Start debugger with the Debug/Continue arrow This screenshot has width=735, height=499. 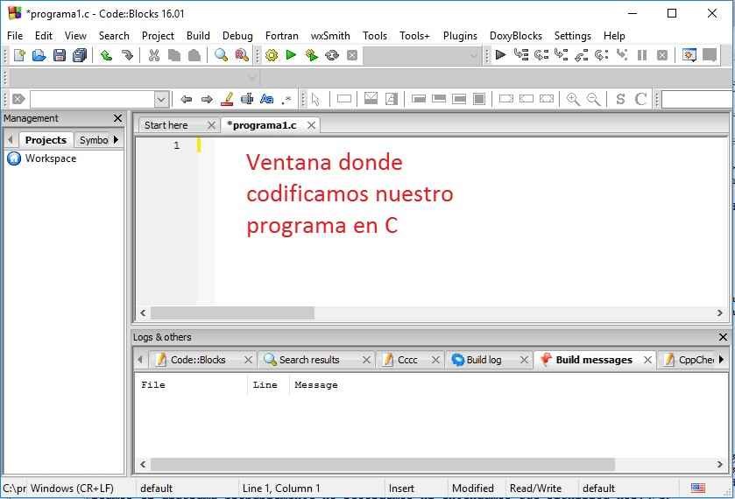[500, 55]
